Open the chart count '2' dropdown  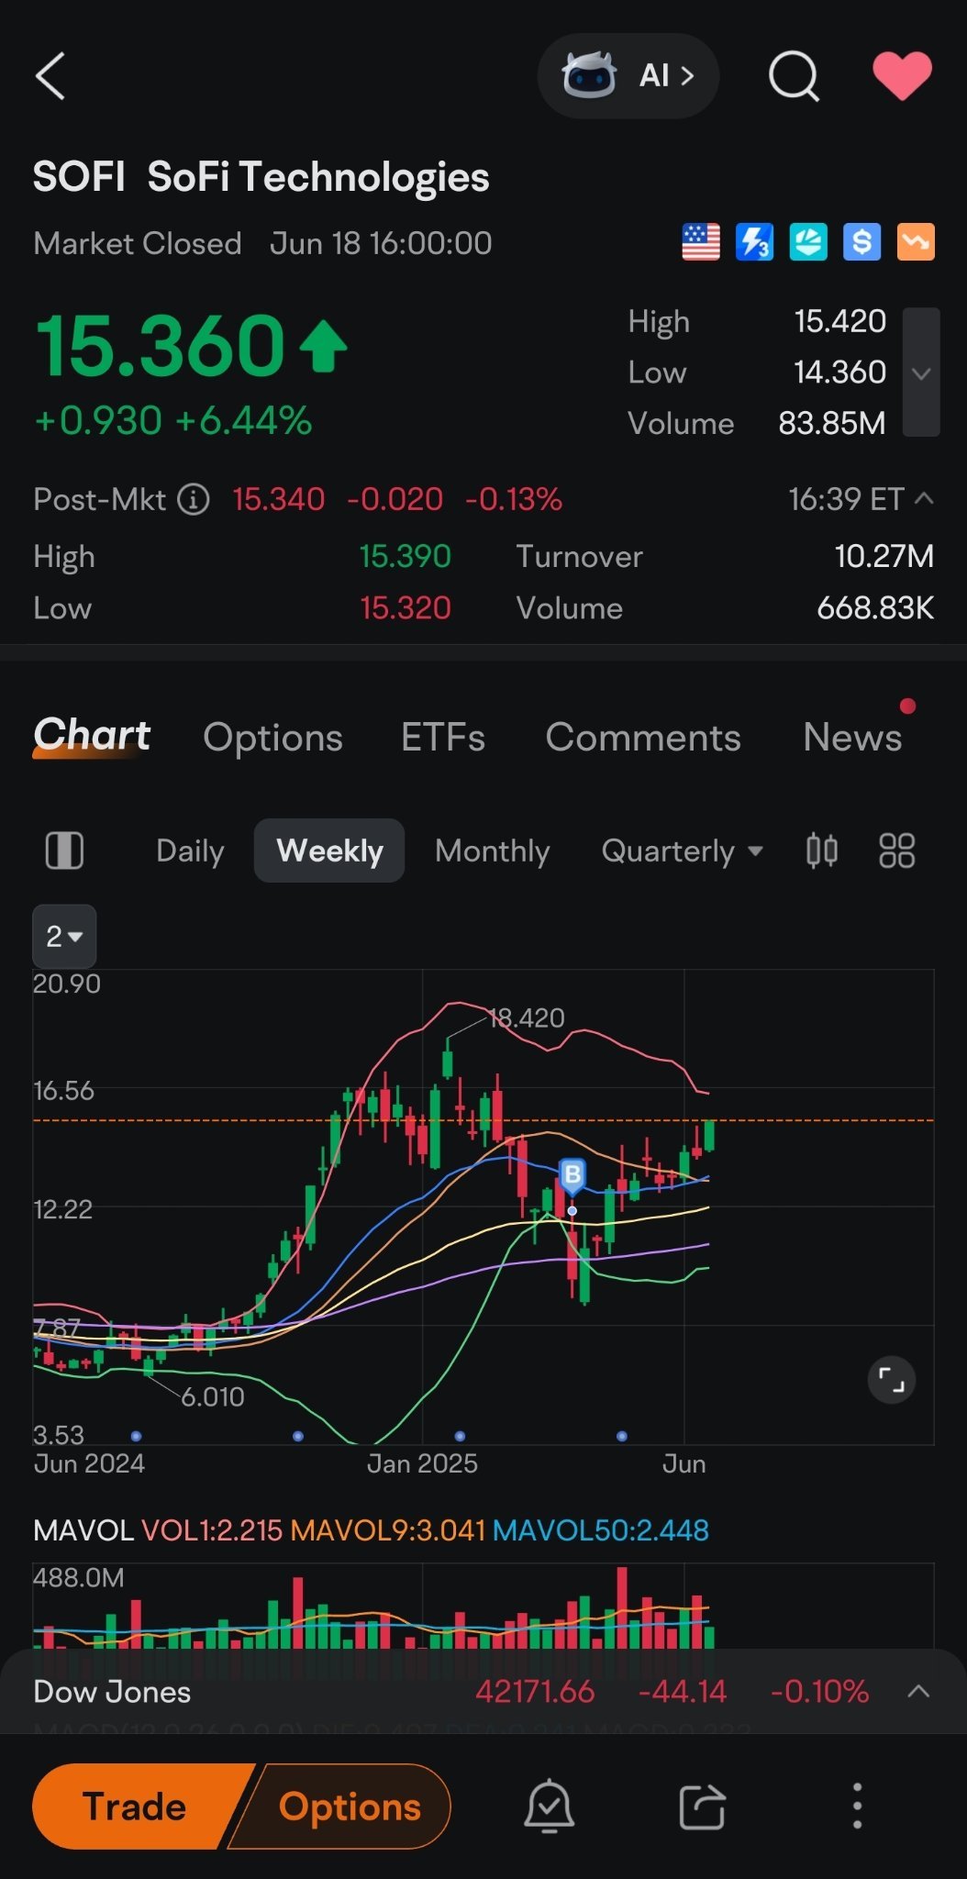coord(64,936)
